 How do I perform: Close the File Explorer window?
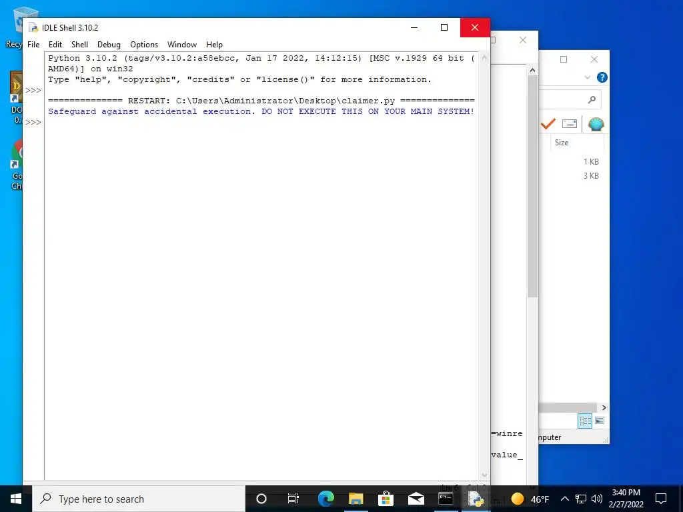click(x=594, y=59)
